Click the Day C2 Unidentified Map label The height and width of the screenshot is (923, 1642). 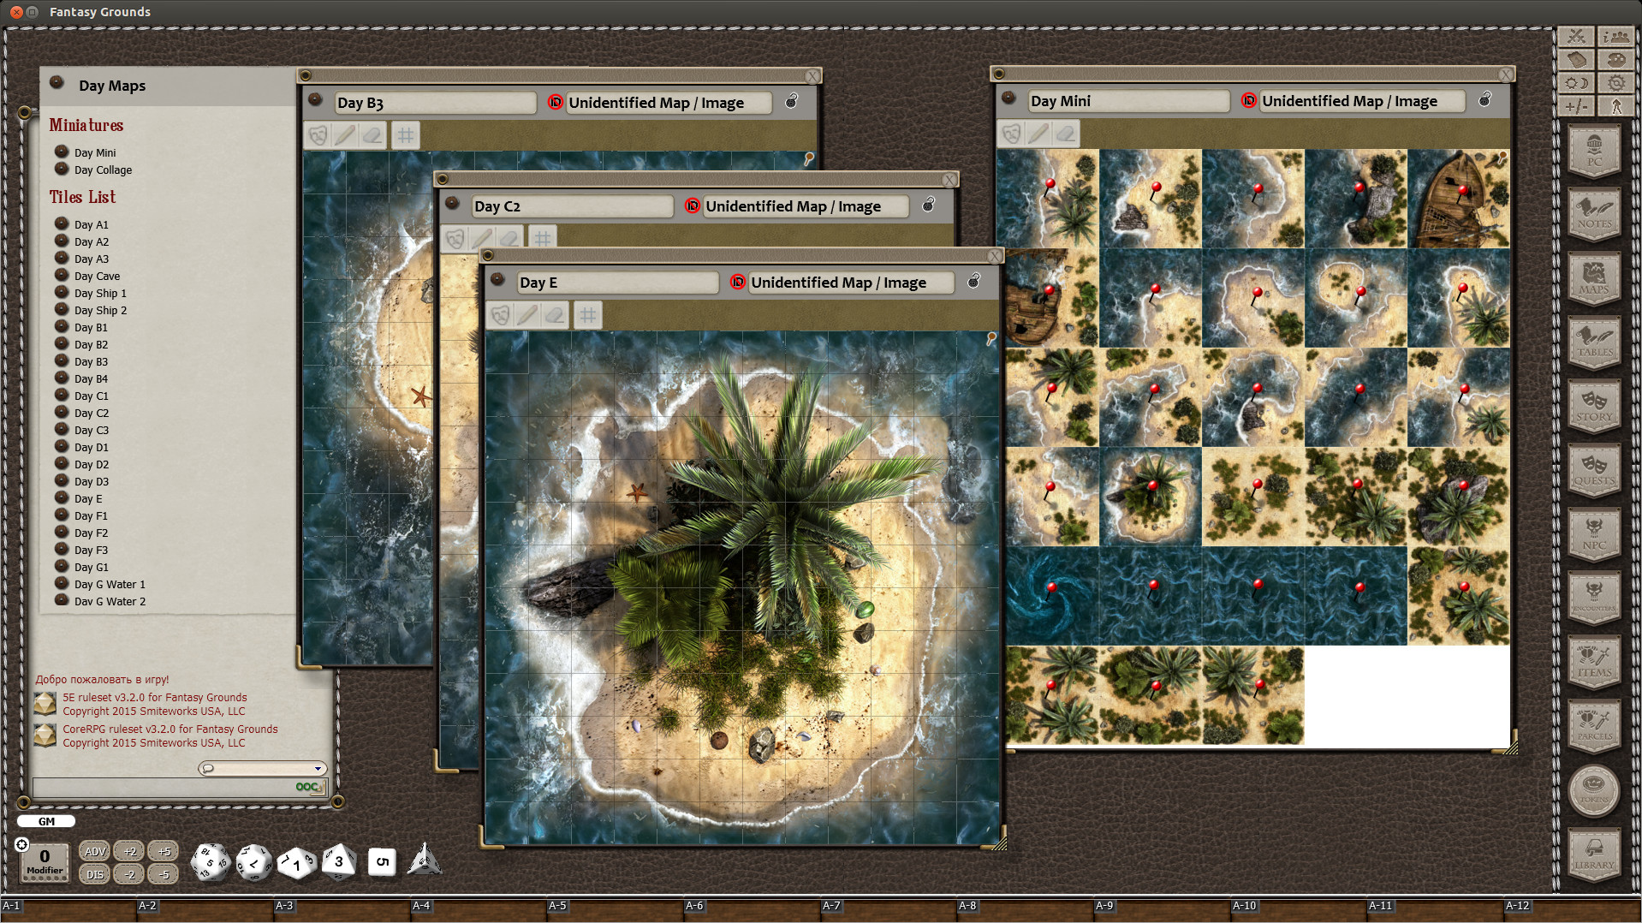click(793, 206)
